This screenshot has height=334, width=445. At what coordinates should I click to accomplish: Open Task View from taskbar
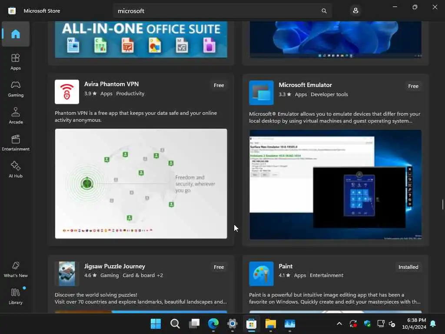[x=194, y=324]
